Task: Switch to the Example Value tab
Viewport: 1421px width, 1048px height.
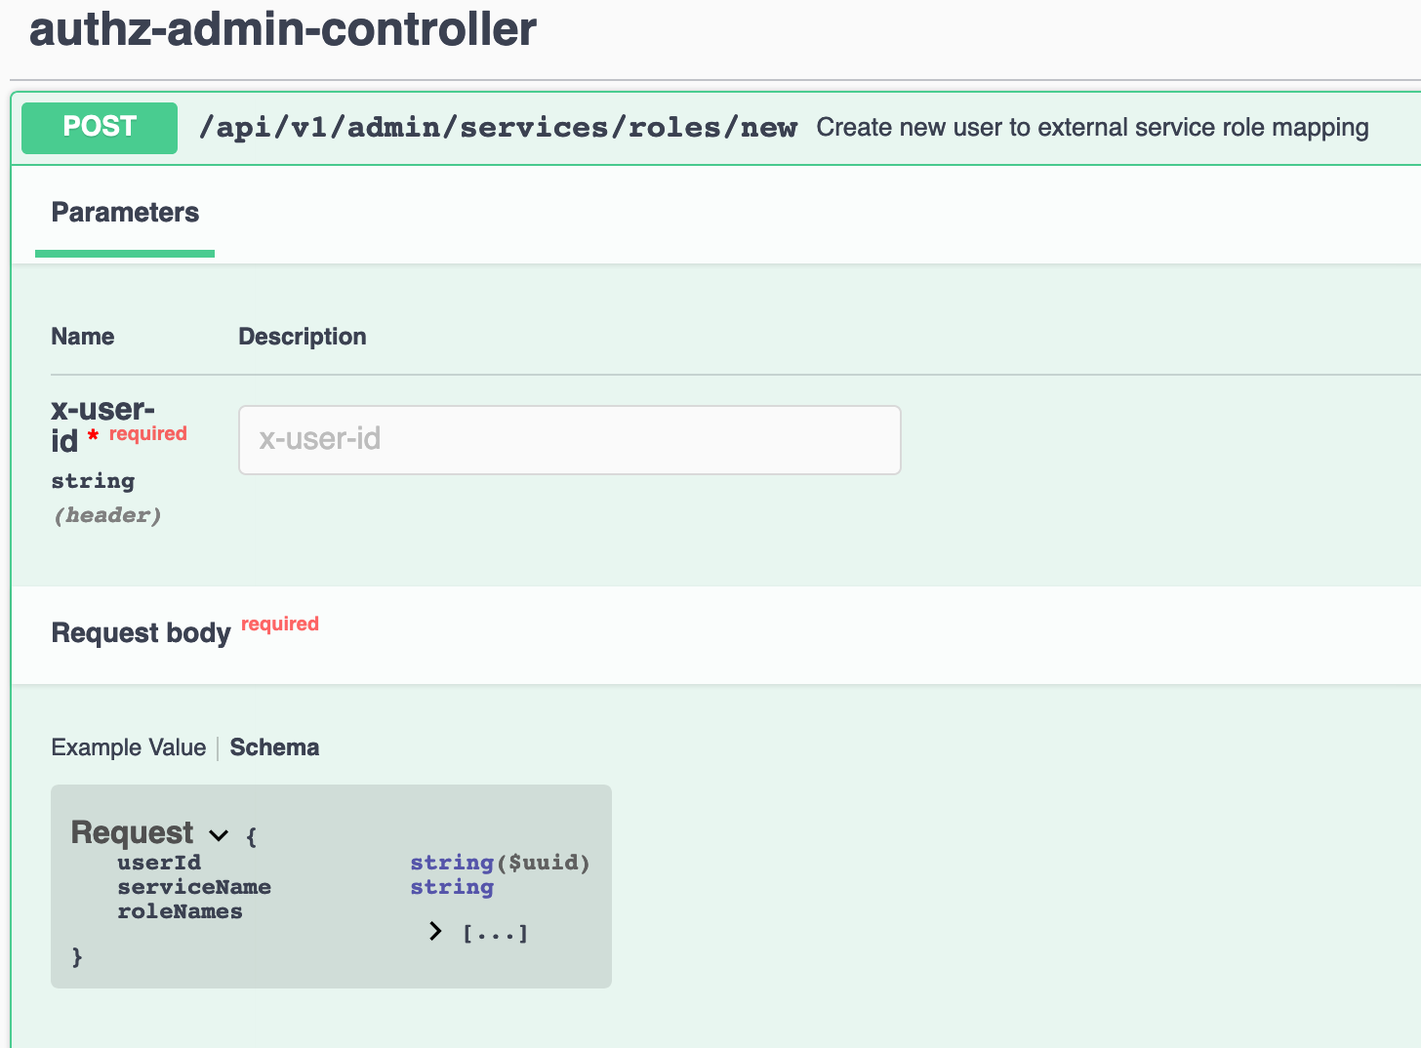Action: pyautogui.click(x=129, y=747)
